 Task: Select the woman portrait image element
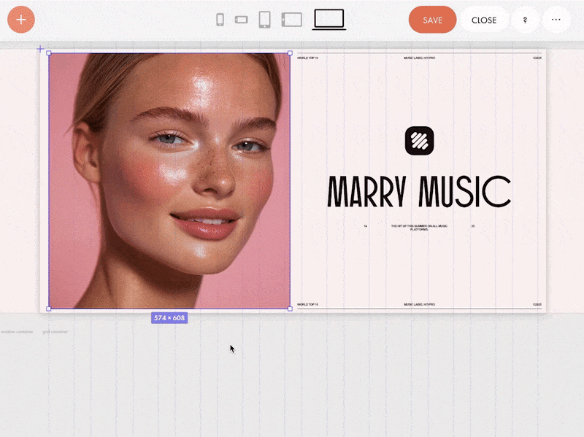169,181
